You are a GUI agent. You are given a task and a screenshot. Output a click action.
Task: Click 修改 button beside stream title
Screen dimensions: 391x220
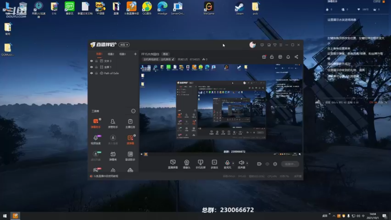point(166,54)
